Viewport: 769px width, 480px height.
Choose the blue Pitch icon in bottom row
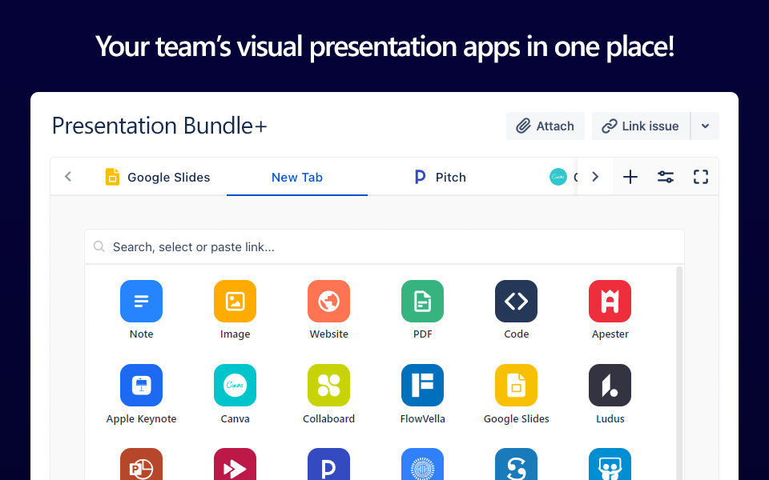pyautogui.click(x=328, y=464)
